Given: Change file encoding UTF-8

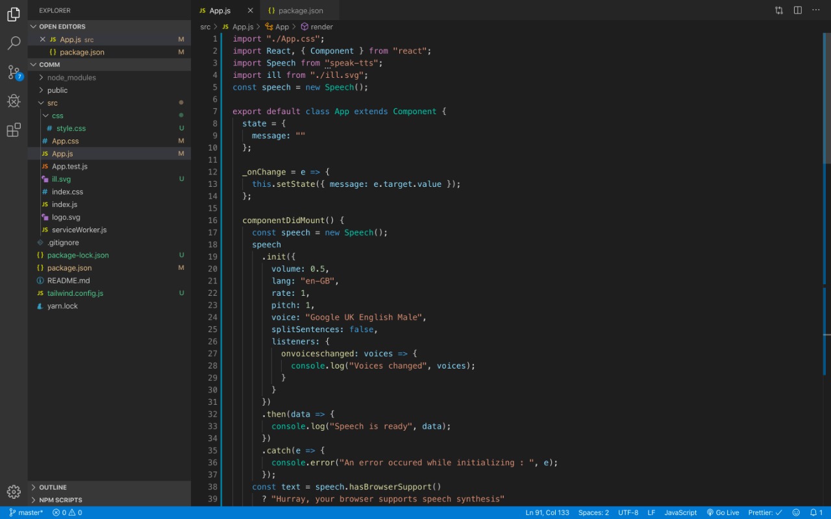Looking at the screenshot, I should pyautogui.click(x=628, y=513).
